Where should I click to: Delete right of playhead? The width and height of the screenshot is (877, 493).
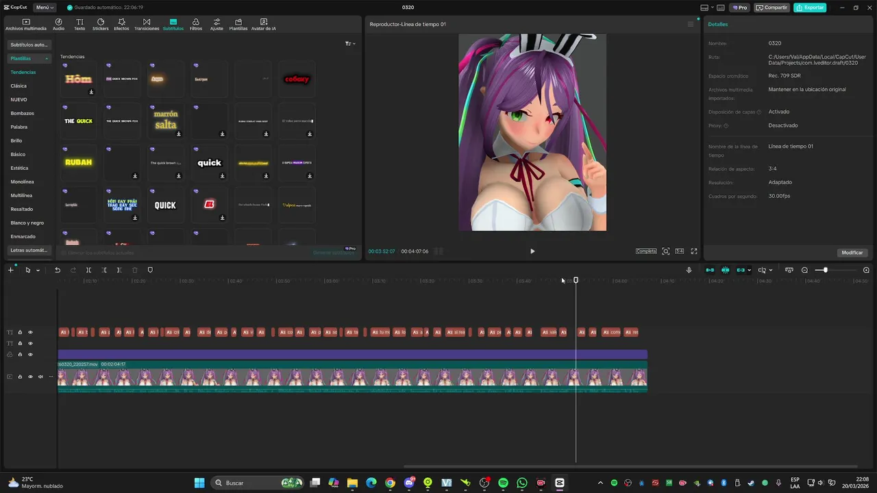click(x=119, y=270)
